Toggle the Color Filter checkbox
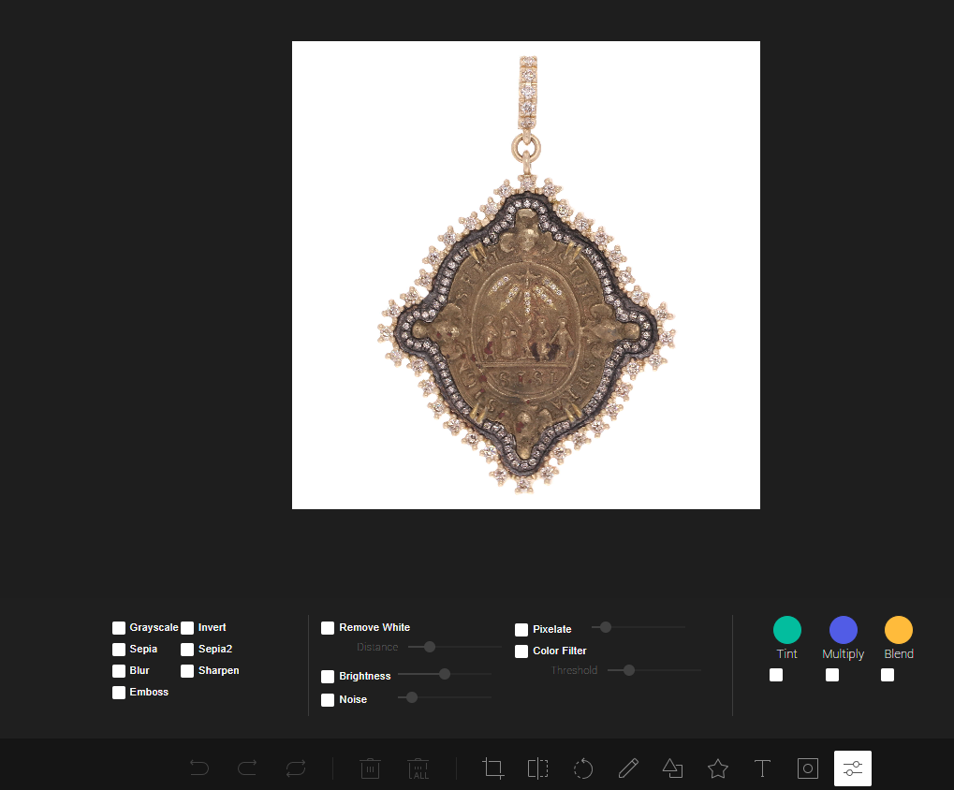 pyautogui.click(x=521, y=651)
